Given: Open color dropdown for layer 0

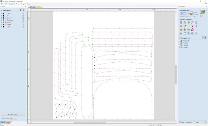Looking at the screenshot, I should 4,16.
